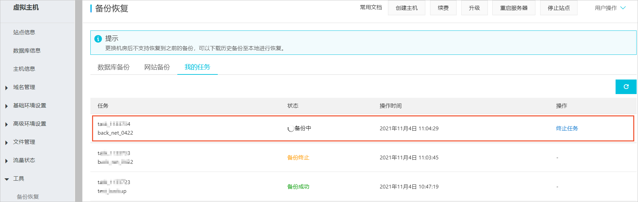
Task: Click the 终止任务 link
Action: coord(567,128)
